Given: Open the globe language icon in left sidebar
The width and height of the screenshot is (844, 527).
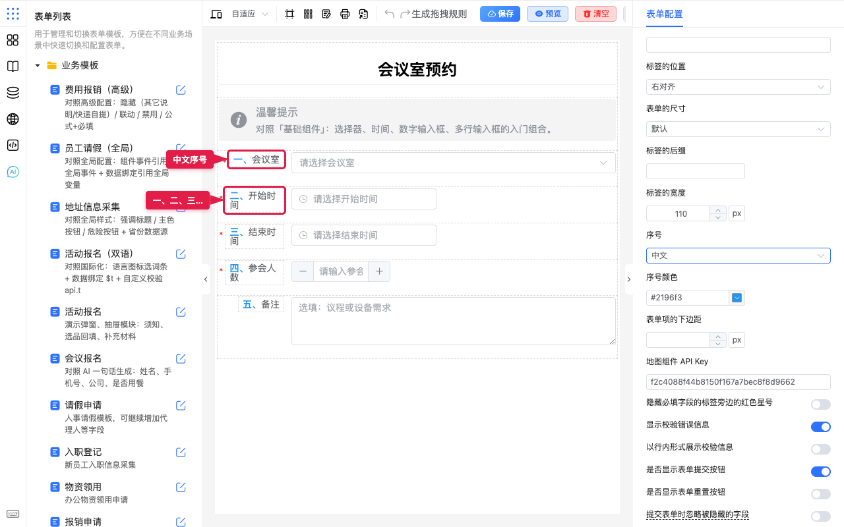Looking at the screenshot, I should tap(13, 119).
